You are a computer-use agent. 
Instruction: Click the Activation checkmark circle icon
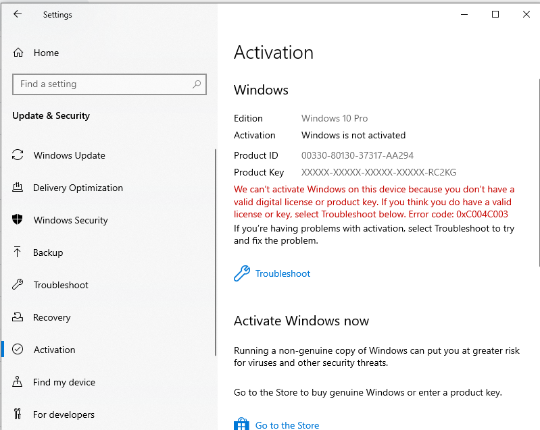[x=18, y=349]
